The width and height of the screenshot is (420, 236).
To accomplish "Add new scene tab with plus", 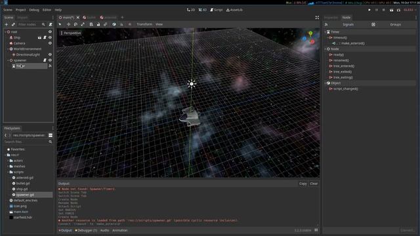I will (x=123, y=18).
